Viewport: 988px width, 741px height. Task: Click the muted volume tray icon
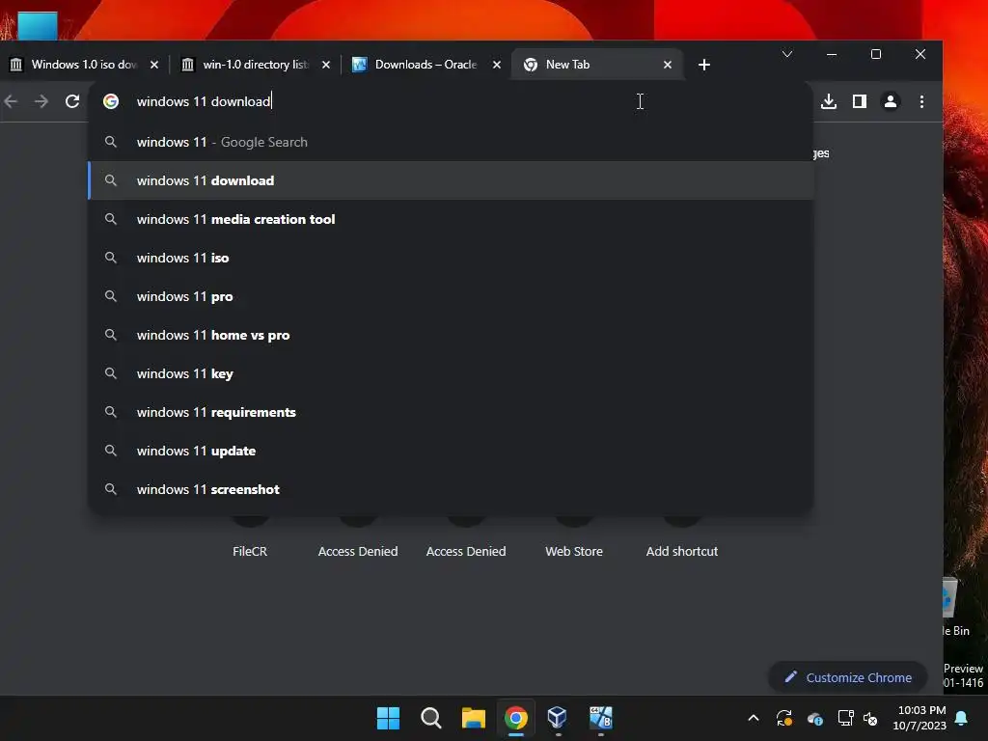[x=869, y=718]
